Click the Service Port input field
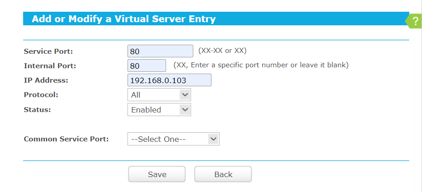This screenshot has width=422, height=192. 161,51
